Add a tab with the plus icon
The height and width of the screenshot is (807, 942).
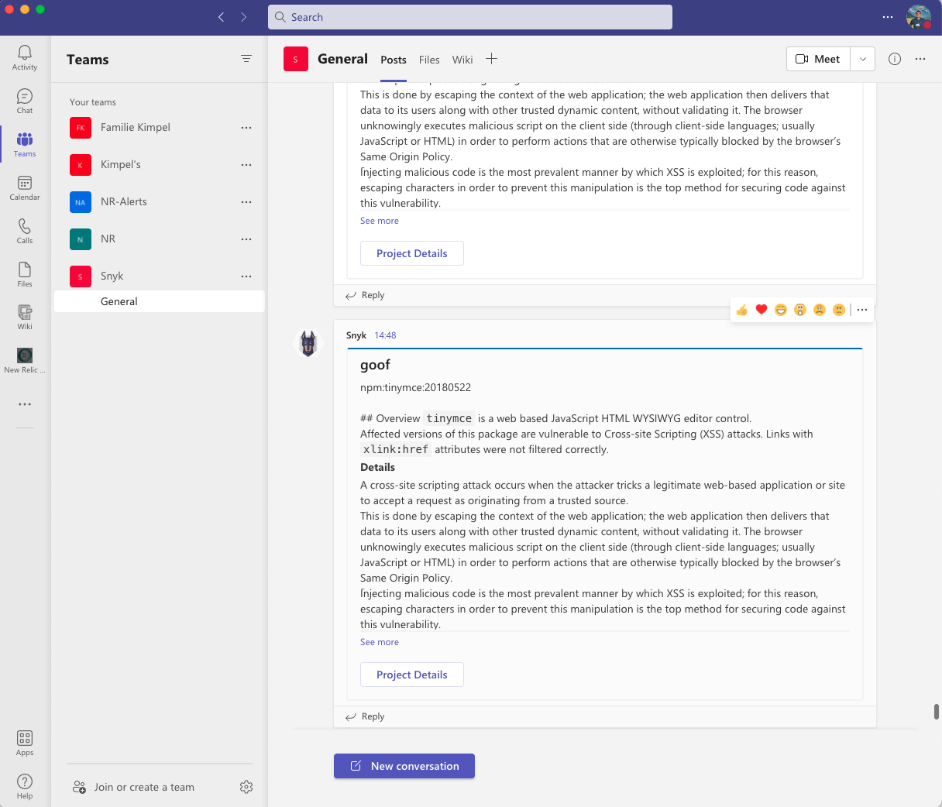(x=491, y=59)
